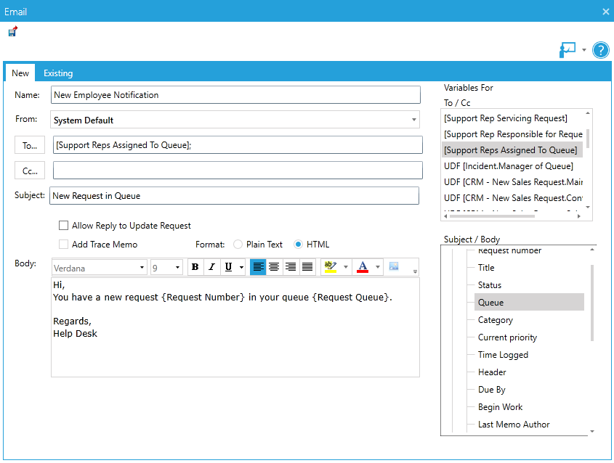Open highlight color dropdown arrow
The height and width of the screenshot is (463, 614).
tap(345, 267)
